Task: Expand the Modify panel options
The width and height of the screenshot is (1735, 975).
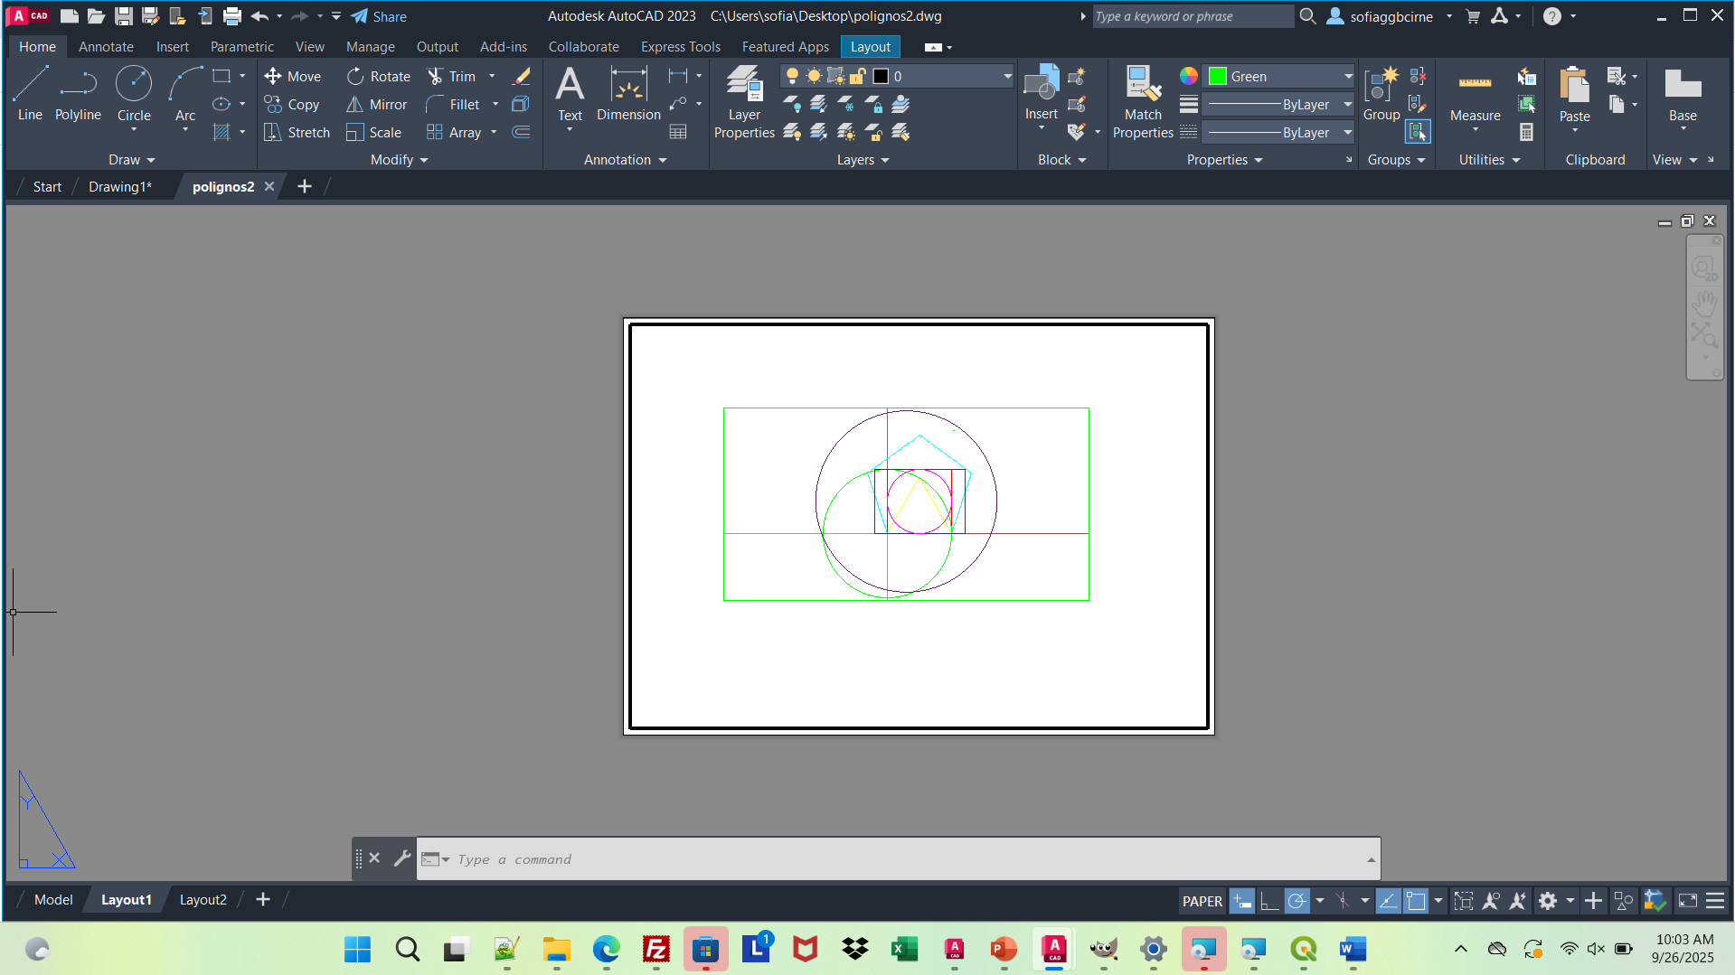Action: pos(399,160)
